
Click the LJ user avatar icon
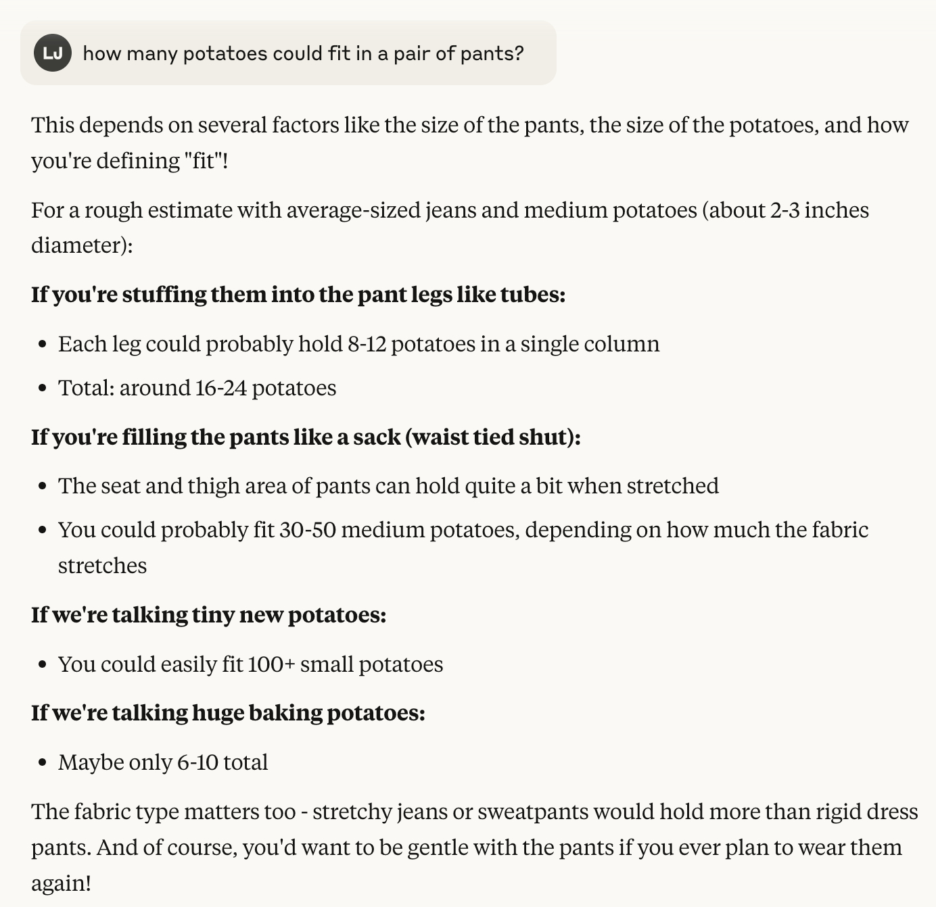53,53
